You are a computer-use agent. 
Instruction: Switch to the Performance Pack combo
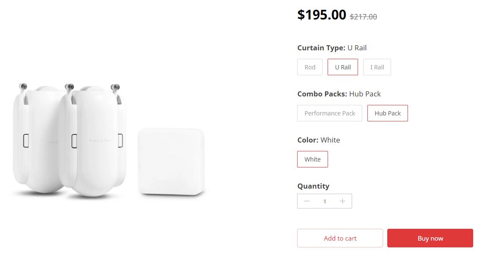(x=330, y=113)
